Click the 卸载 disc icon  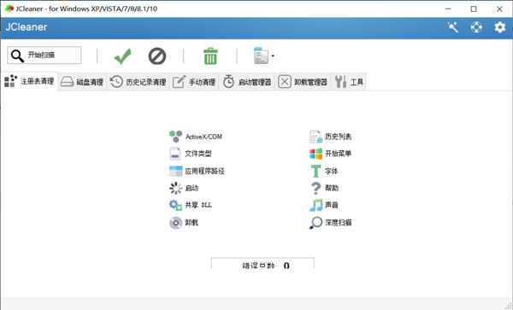coord(175,223)
